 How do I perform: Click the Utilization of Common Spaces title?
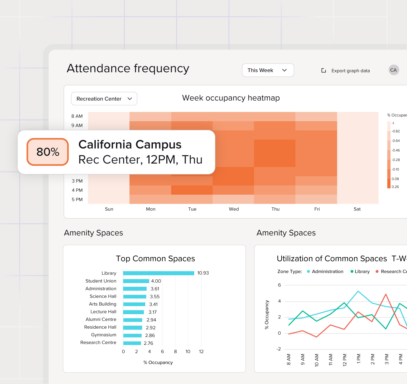(x=332, y=259)
